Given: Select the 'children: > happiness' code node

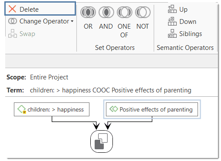Looking at the screenshot, I should pyautogui.click(x=52, y=109).
